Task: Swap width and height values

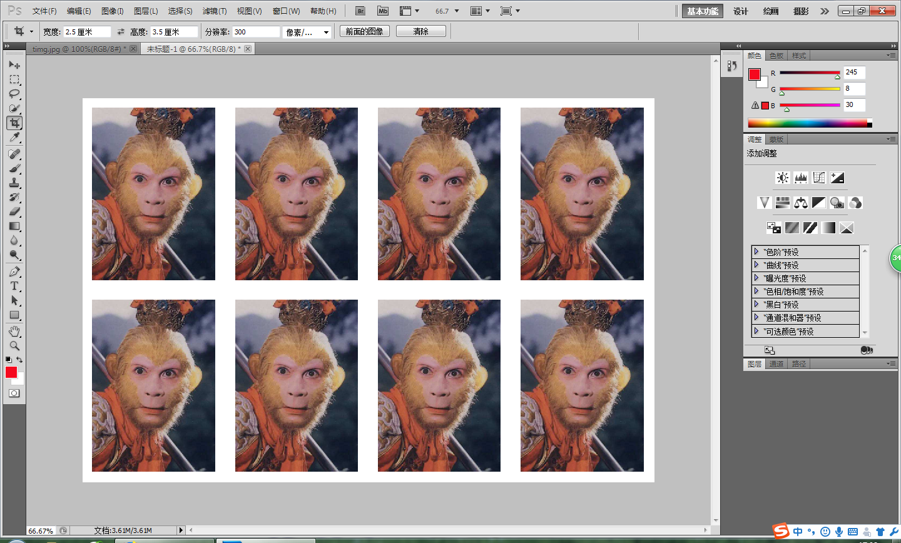Action: (x=121, y=31)
